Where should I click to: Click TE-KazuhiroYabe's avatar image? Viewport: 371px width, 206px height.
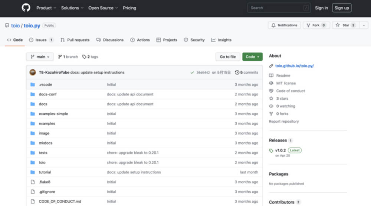click(33, 72)
